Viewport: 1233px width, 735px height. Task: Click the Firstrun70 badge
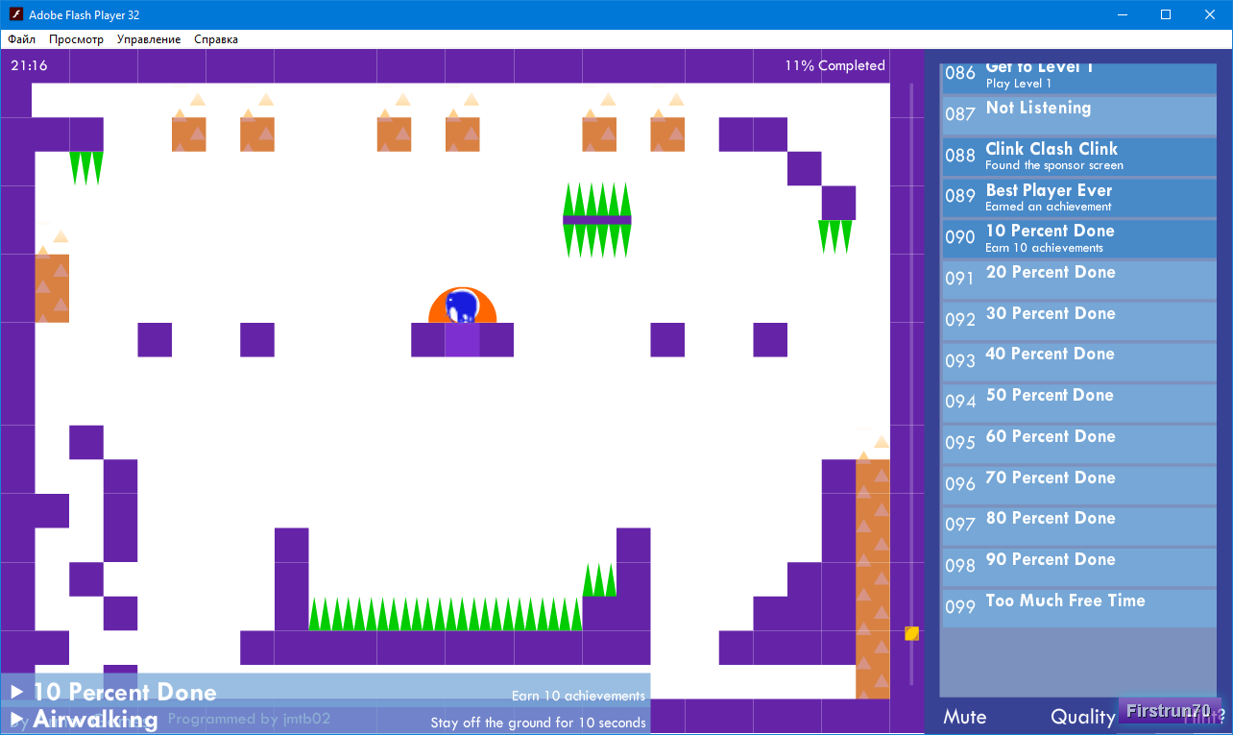[x=1169, y=711]
